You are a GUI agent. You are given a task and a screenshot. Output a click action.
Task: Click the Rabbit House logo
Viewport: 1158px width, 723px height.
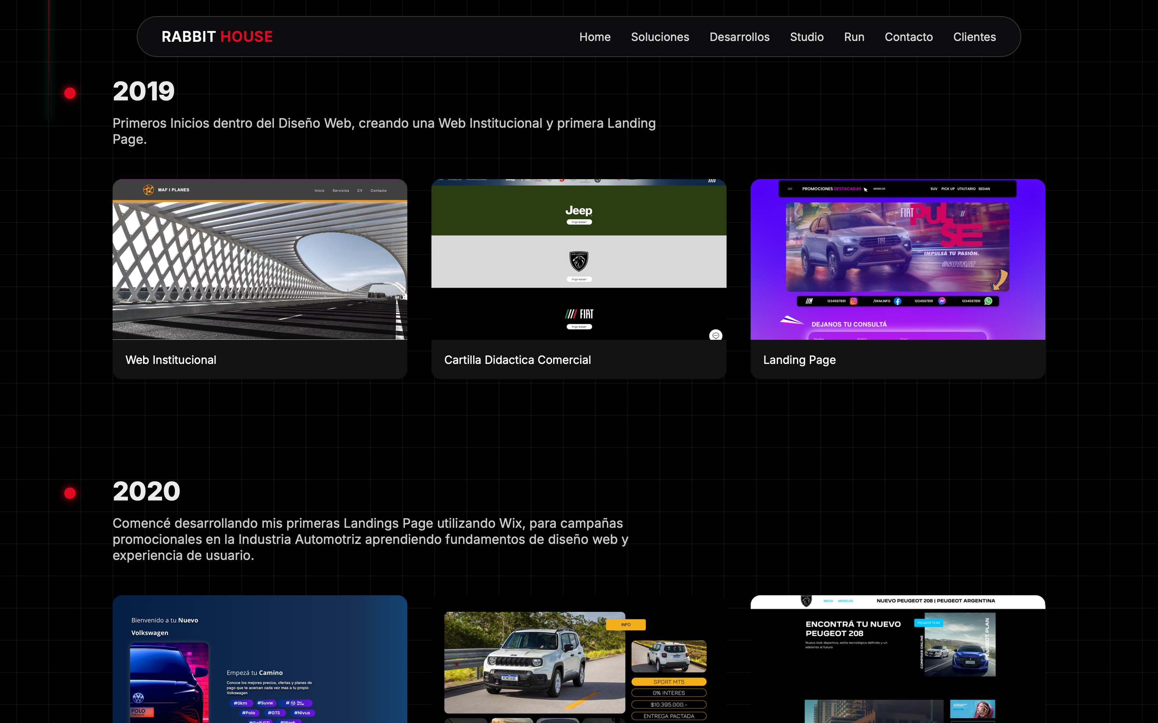217,37
